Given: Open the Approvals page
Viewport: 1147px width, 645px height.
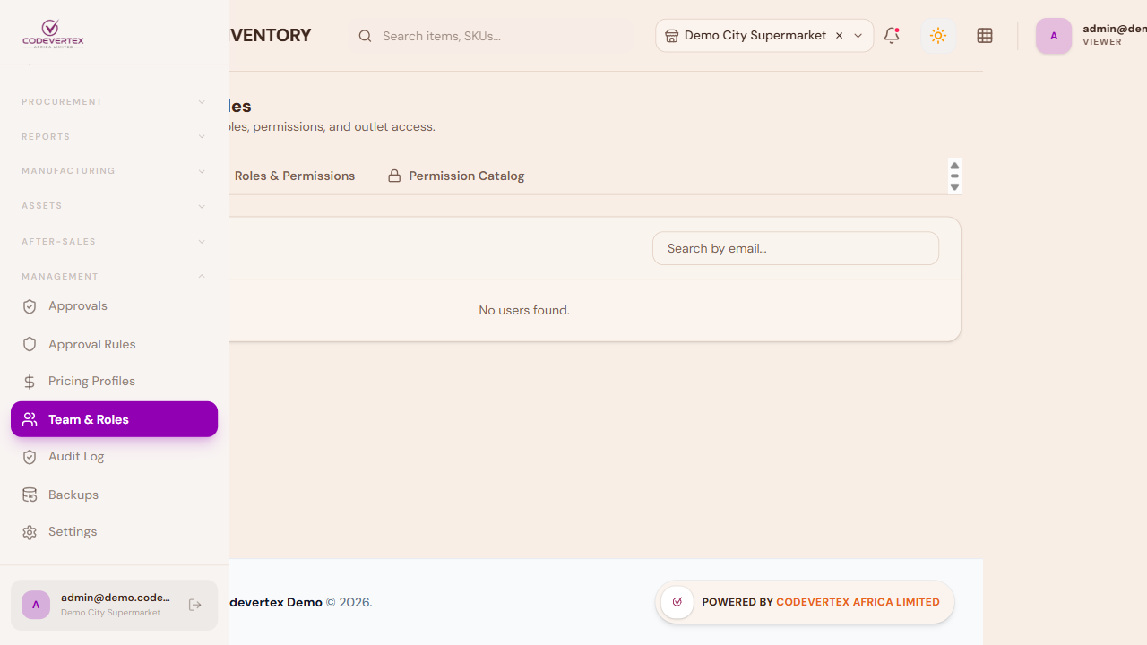Looking at the screenshot, I should click(114, 306).
